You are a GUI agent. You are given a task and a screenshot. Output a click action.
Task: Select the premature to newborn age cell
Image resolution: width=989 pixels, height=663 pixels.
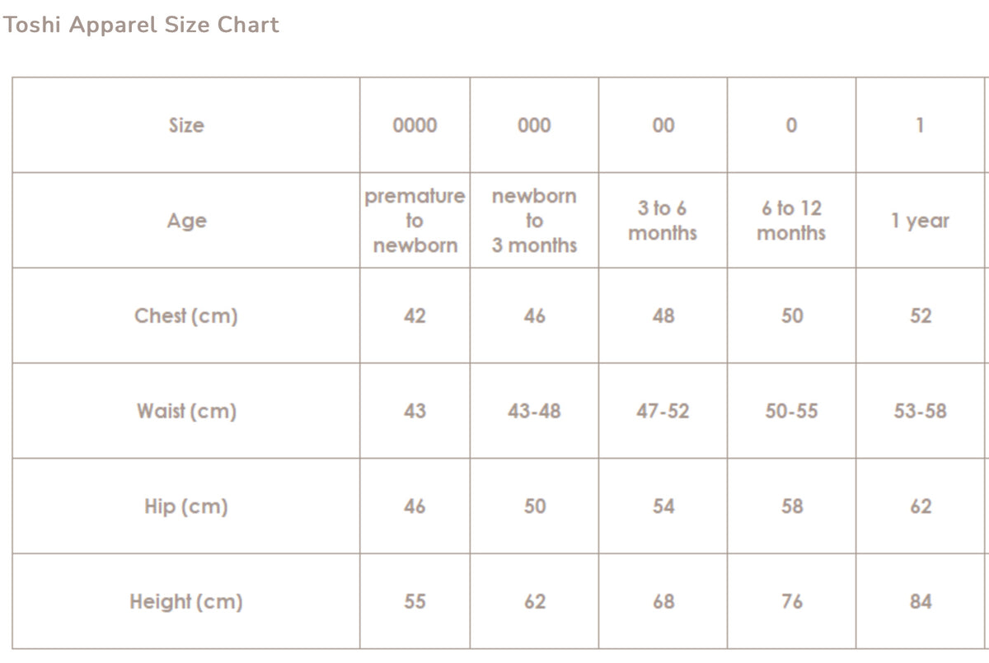[415, 221]
